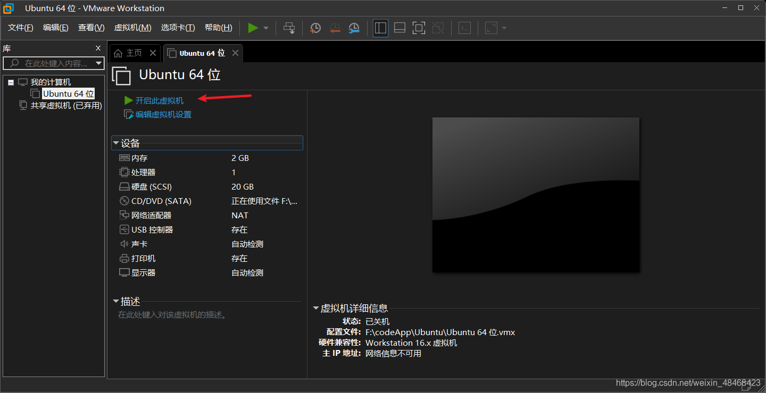Click the 正在使用文件 F:\... value
The height and width of the screenshot is (393, 766).
click(x=264, y=201)
